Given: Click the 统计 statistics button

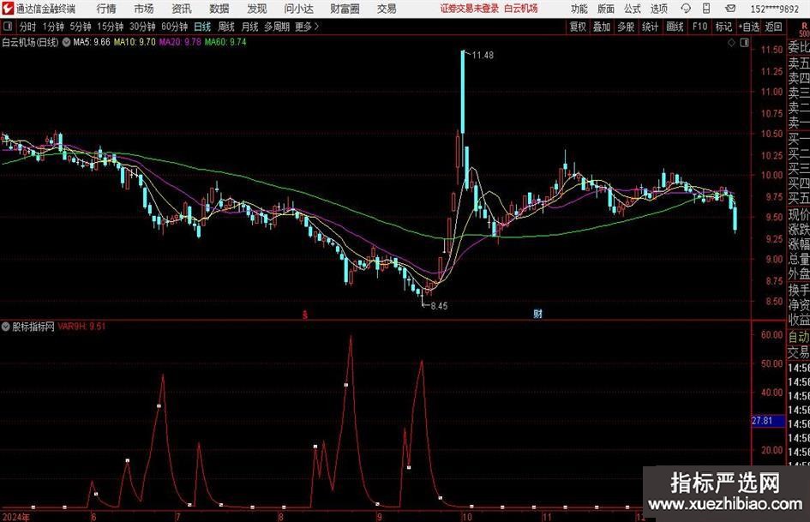Looking at the screenshot, I should pos(651,27).
